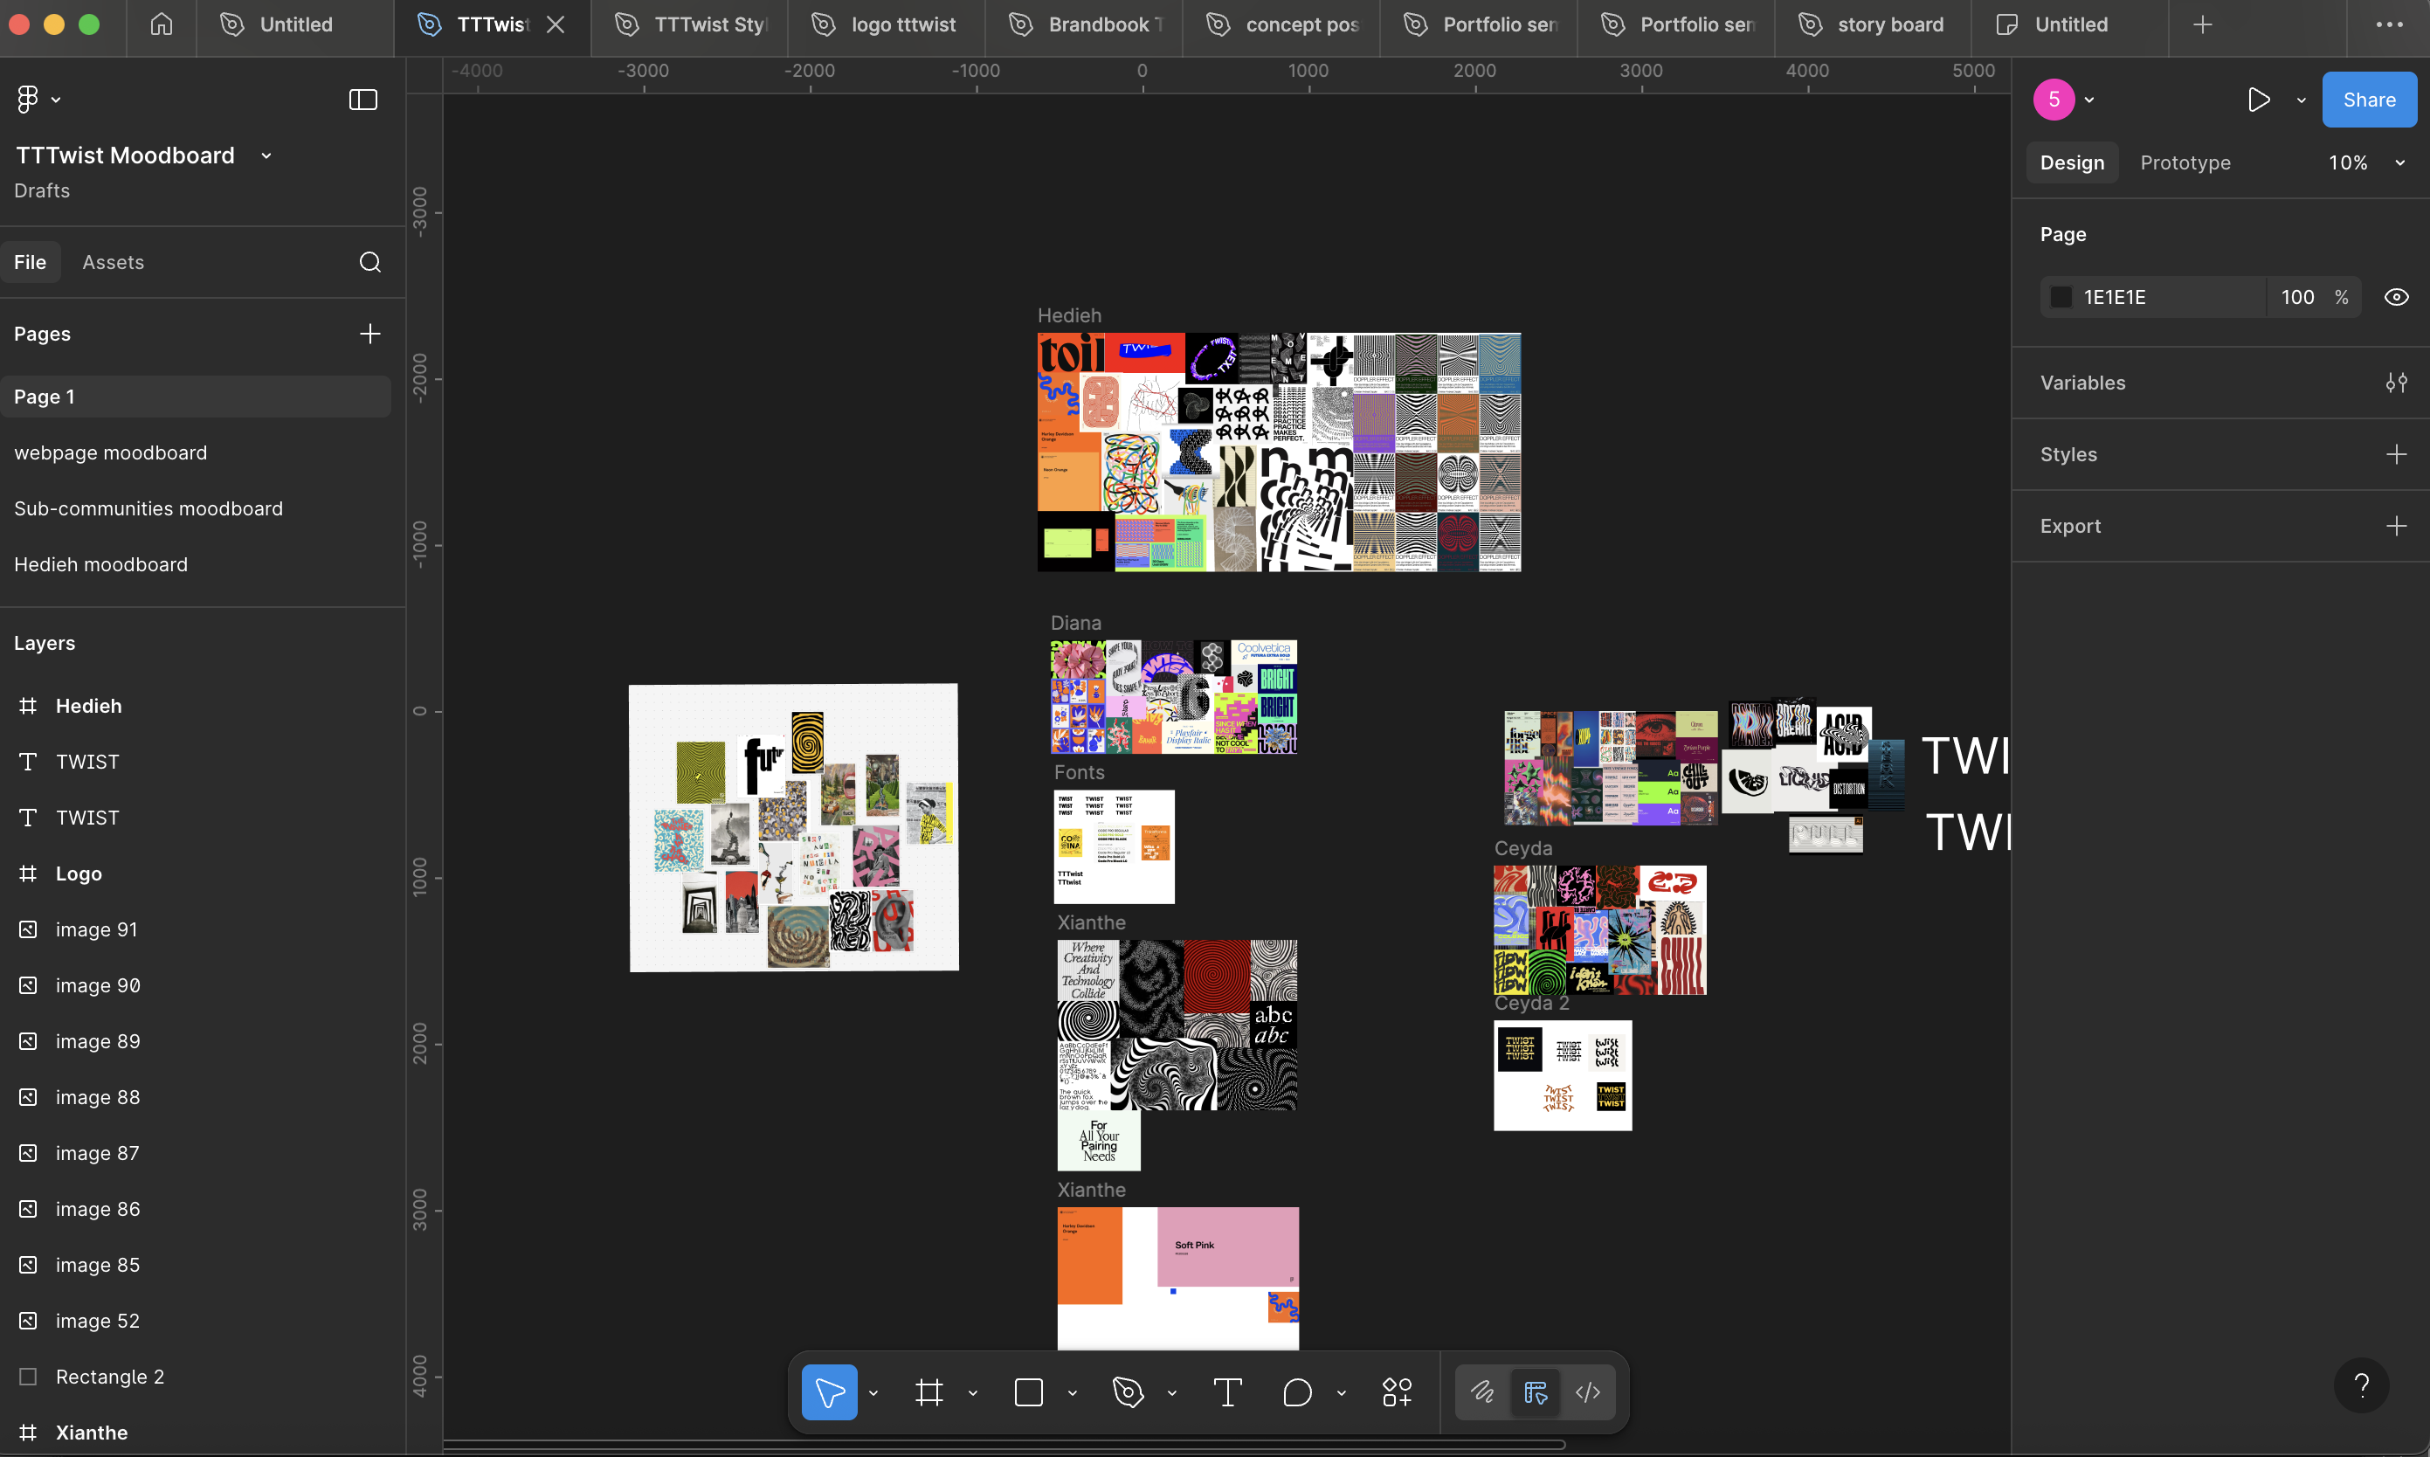Click the 1E1E1E page color swatch
The height and width of the screenshot is (1457, 2430).
click(2061, 298)
